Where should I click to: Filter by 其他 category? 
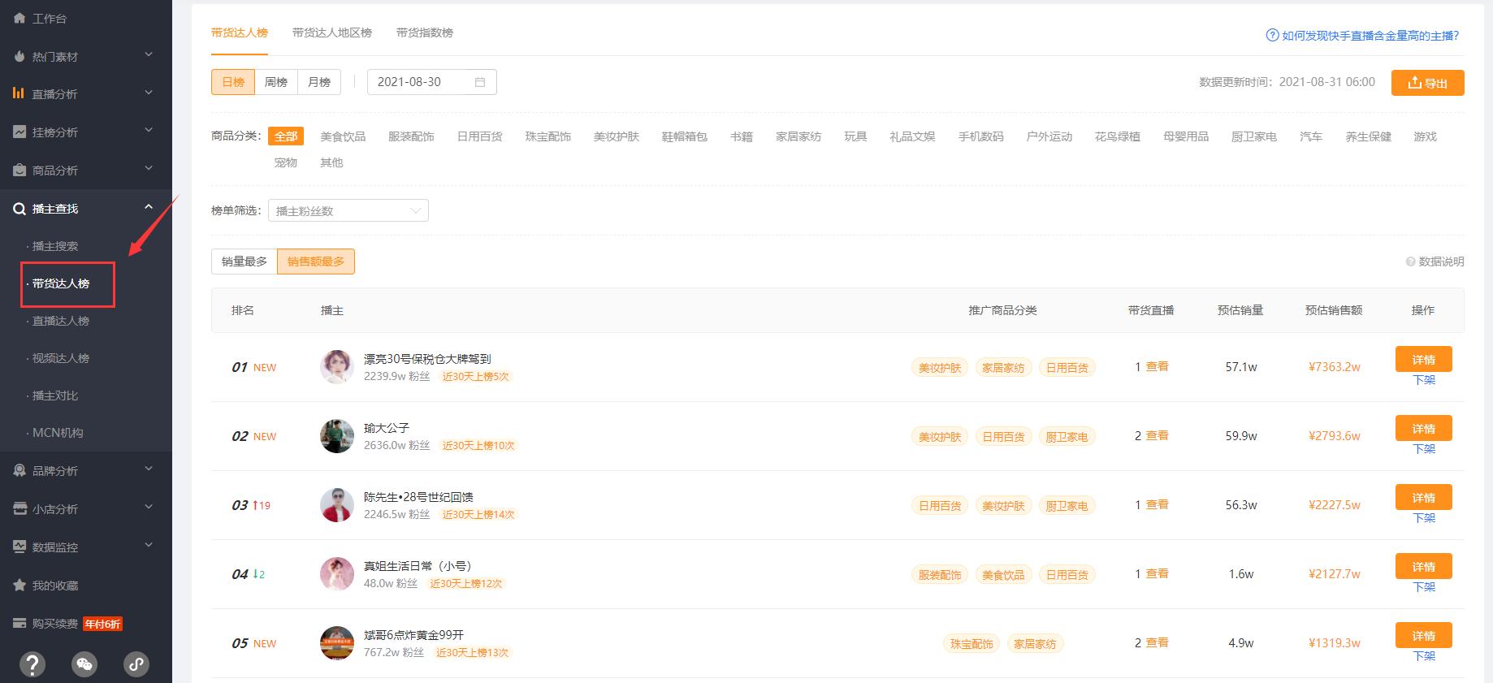point(331,162)
